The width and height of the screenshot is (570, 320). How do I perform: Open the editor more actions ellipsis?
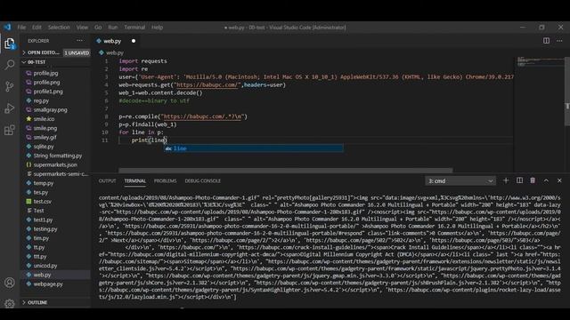pyautogui.click(x=559, y=41)
